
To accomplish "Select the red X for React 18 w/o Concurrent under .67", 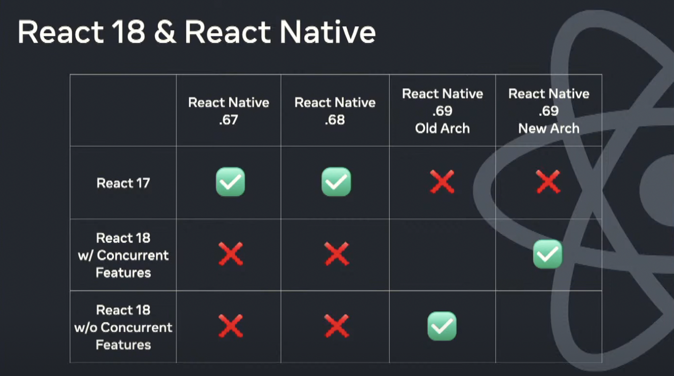I will coord(231,326).
